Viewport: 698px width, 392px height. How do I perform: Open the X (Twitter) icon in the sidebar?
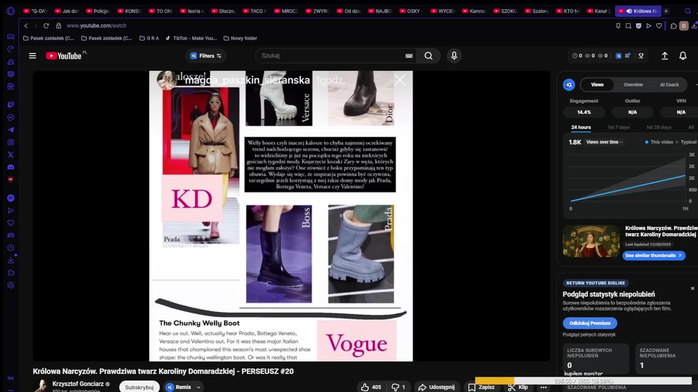coord(10,155)
